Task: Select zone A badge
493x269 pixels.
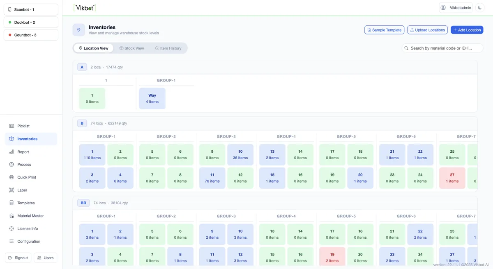Action: pos(82,67)
